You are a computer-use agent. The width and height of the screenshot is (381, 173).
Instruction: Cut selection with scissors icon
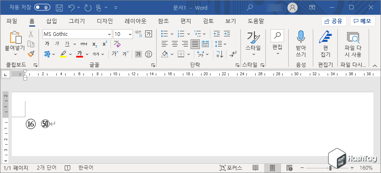(x=31, y=34)
